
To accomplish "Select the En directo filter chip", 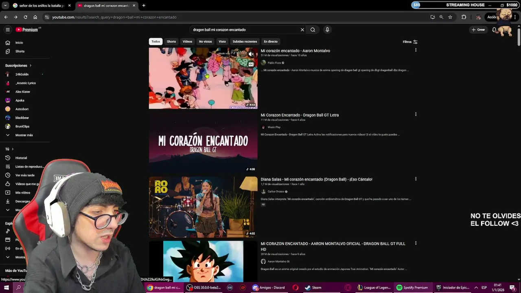I will coord(271,42).
